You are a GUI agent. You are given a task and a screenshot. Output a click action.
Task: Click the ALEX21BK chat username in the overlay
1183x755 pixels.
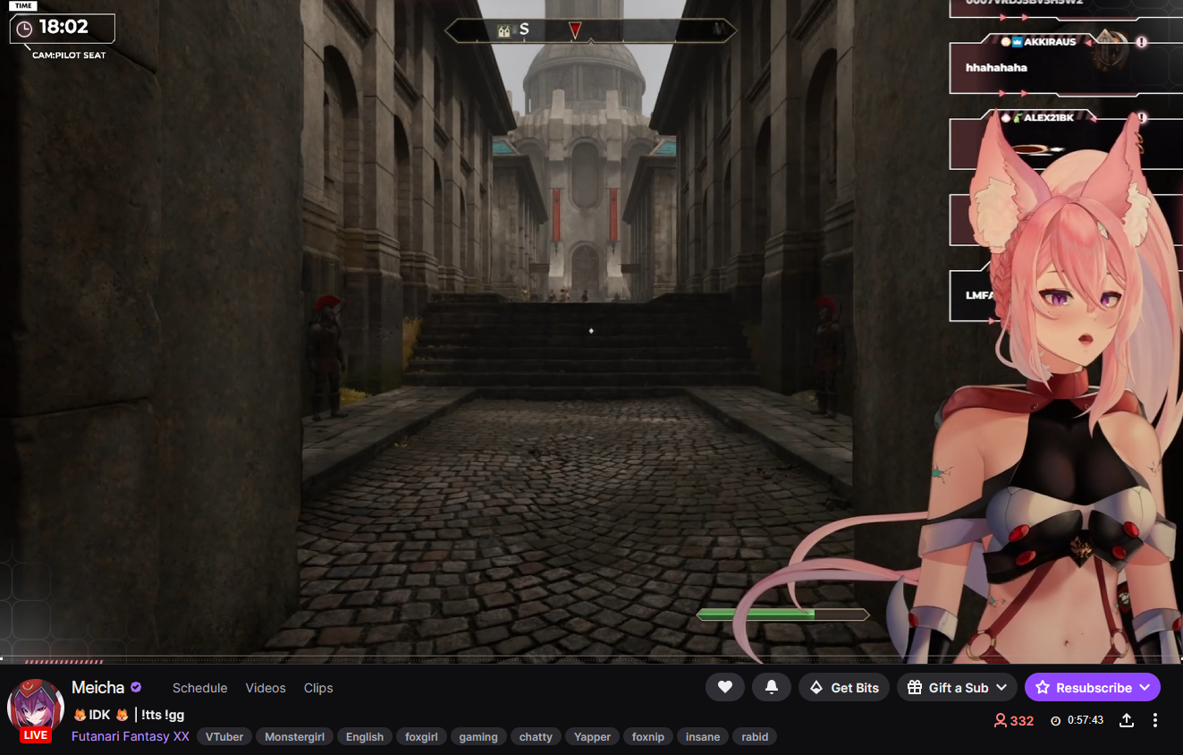1048,118
